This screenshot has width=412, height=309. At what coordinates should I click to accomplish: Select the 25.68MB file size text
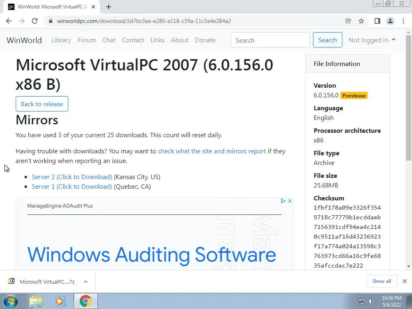pos(326,185)
